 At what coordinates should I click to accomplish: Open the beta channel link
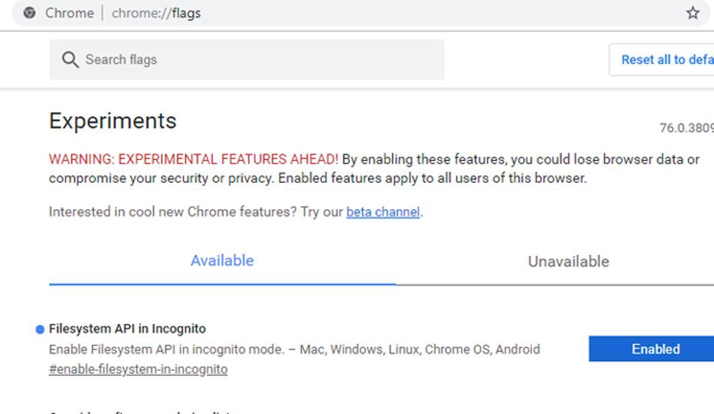383,212
